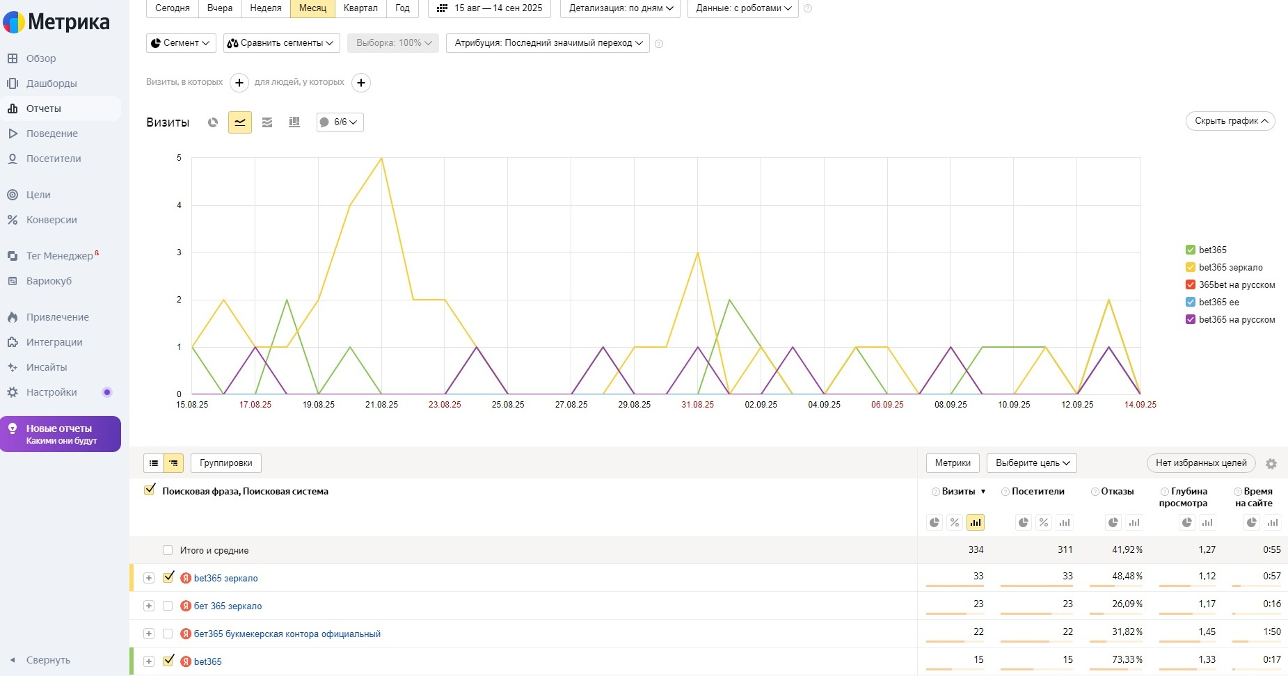Viewport: 1288px width, 676px height.
Task: Toggle bet365 на русском legend checkbox
Action: pyautogui.click(x=1190, y=319)
